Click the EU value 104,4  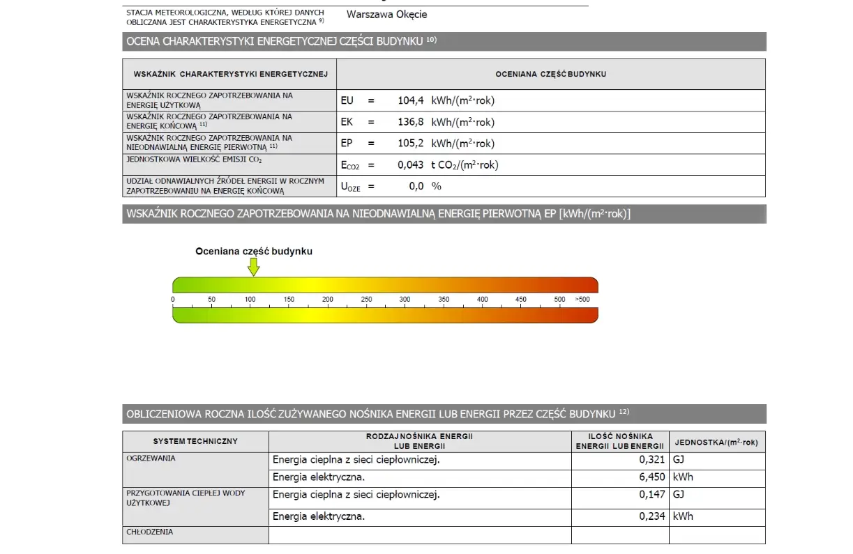click(411, 100)
